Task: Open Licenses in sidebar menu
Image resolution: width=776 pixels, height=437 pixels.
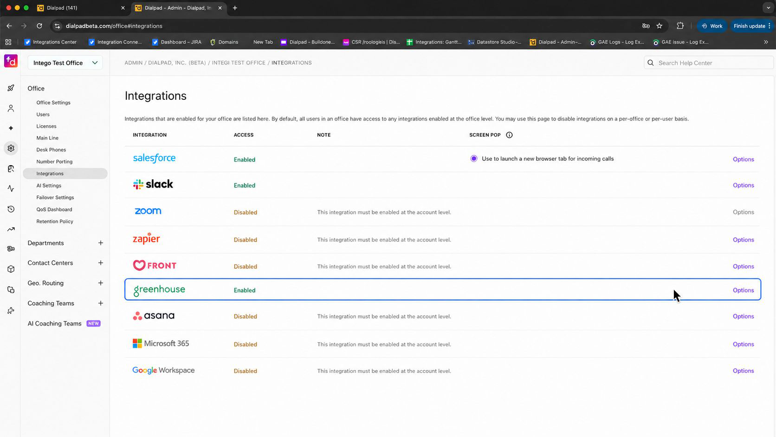Action: [x=46, y=126]
